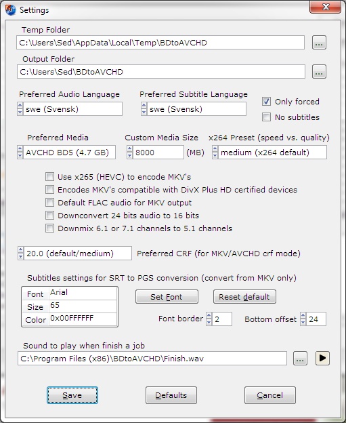Play the finish job sound
Screen dimensions: 346x423
[322, 359]
